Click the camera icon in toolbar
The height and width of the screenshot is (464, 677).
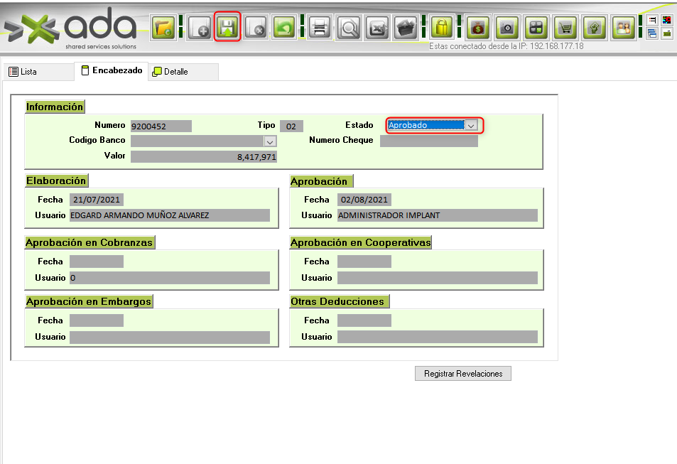tap(507, 28)
